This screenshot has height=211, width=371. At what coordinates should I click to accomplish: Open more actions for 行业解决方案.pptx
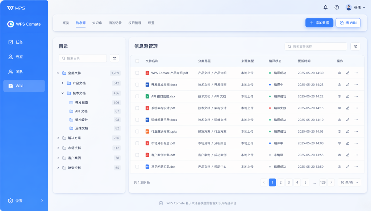pos(356,131)
